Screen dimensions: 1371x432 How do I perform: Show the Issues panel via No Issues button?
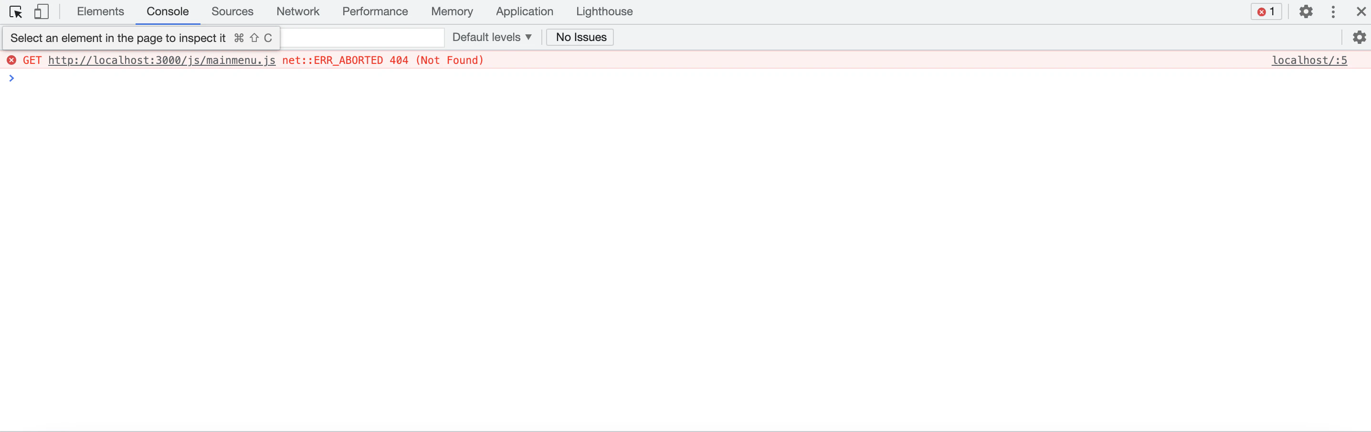pos(580,37)
